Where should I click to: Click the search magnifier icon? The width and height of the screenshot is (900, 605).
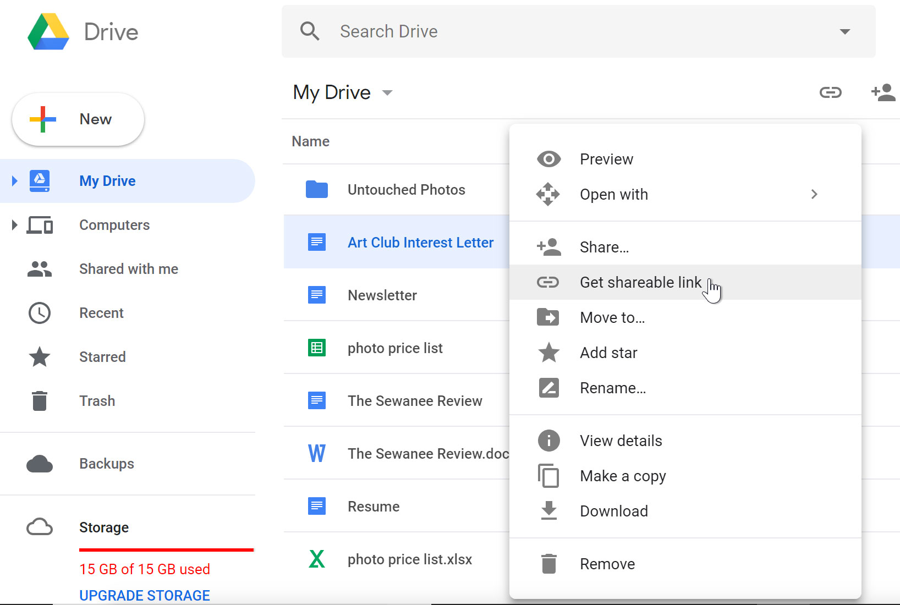click(310, 31)
